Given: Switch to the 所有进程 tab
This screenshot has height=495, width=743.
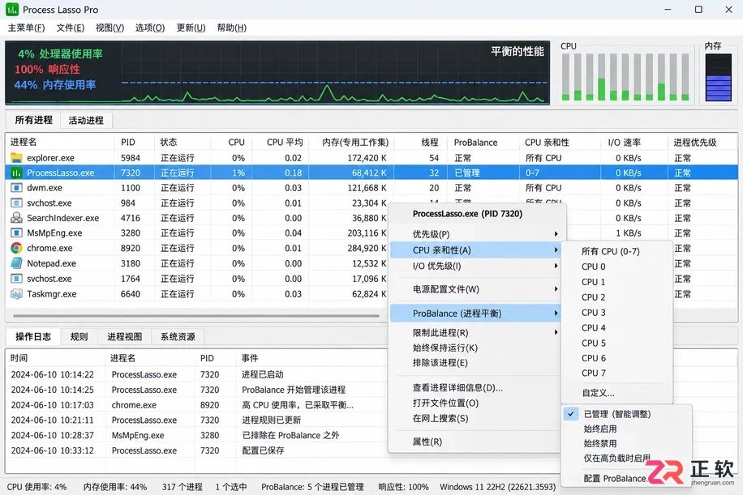Looking at the screenshot, I should click(x=33, y=120).
